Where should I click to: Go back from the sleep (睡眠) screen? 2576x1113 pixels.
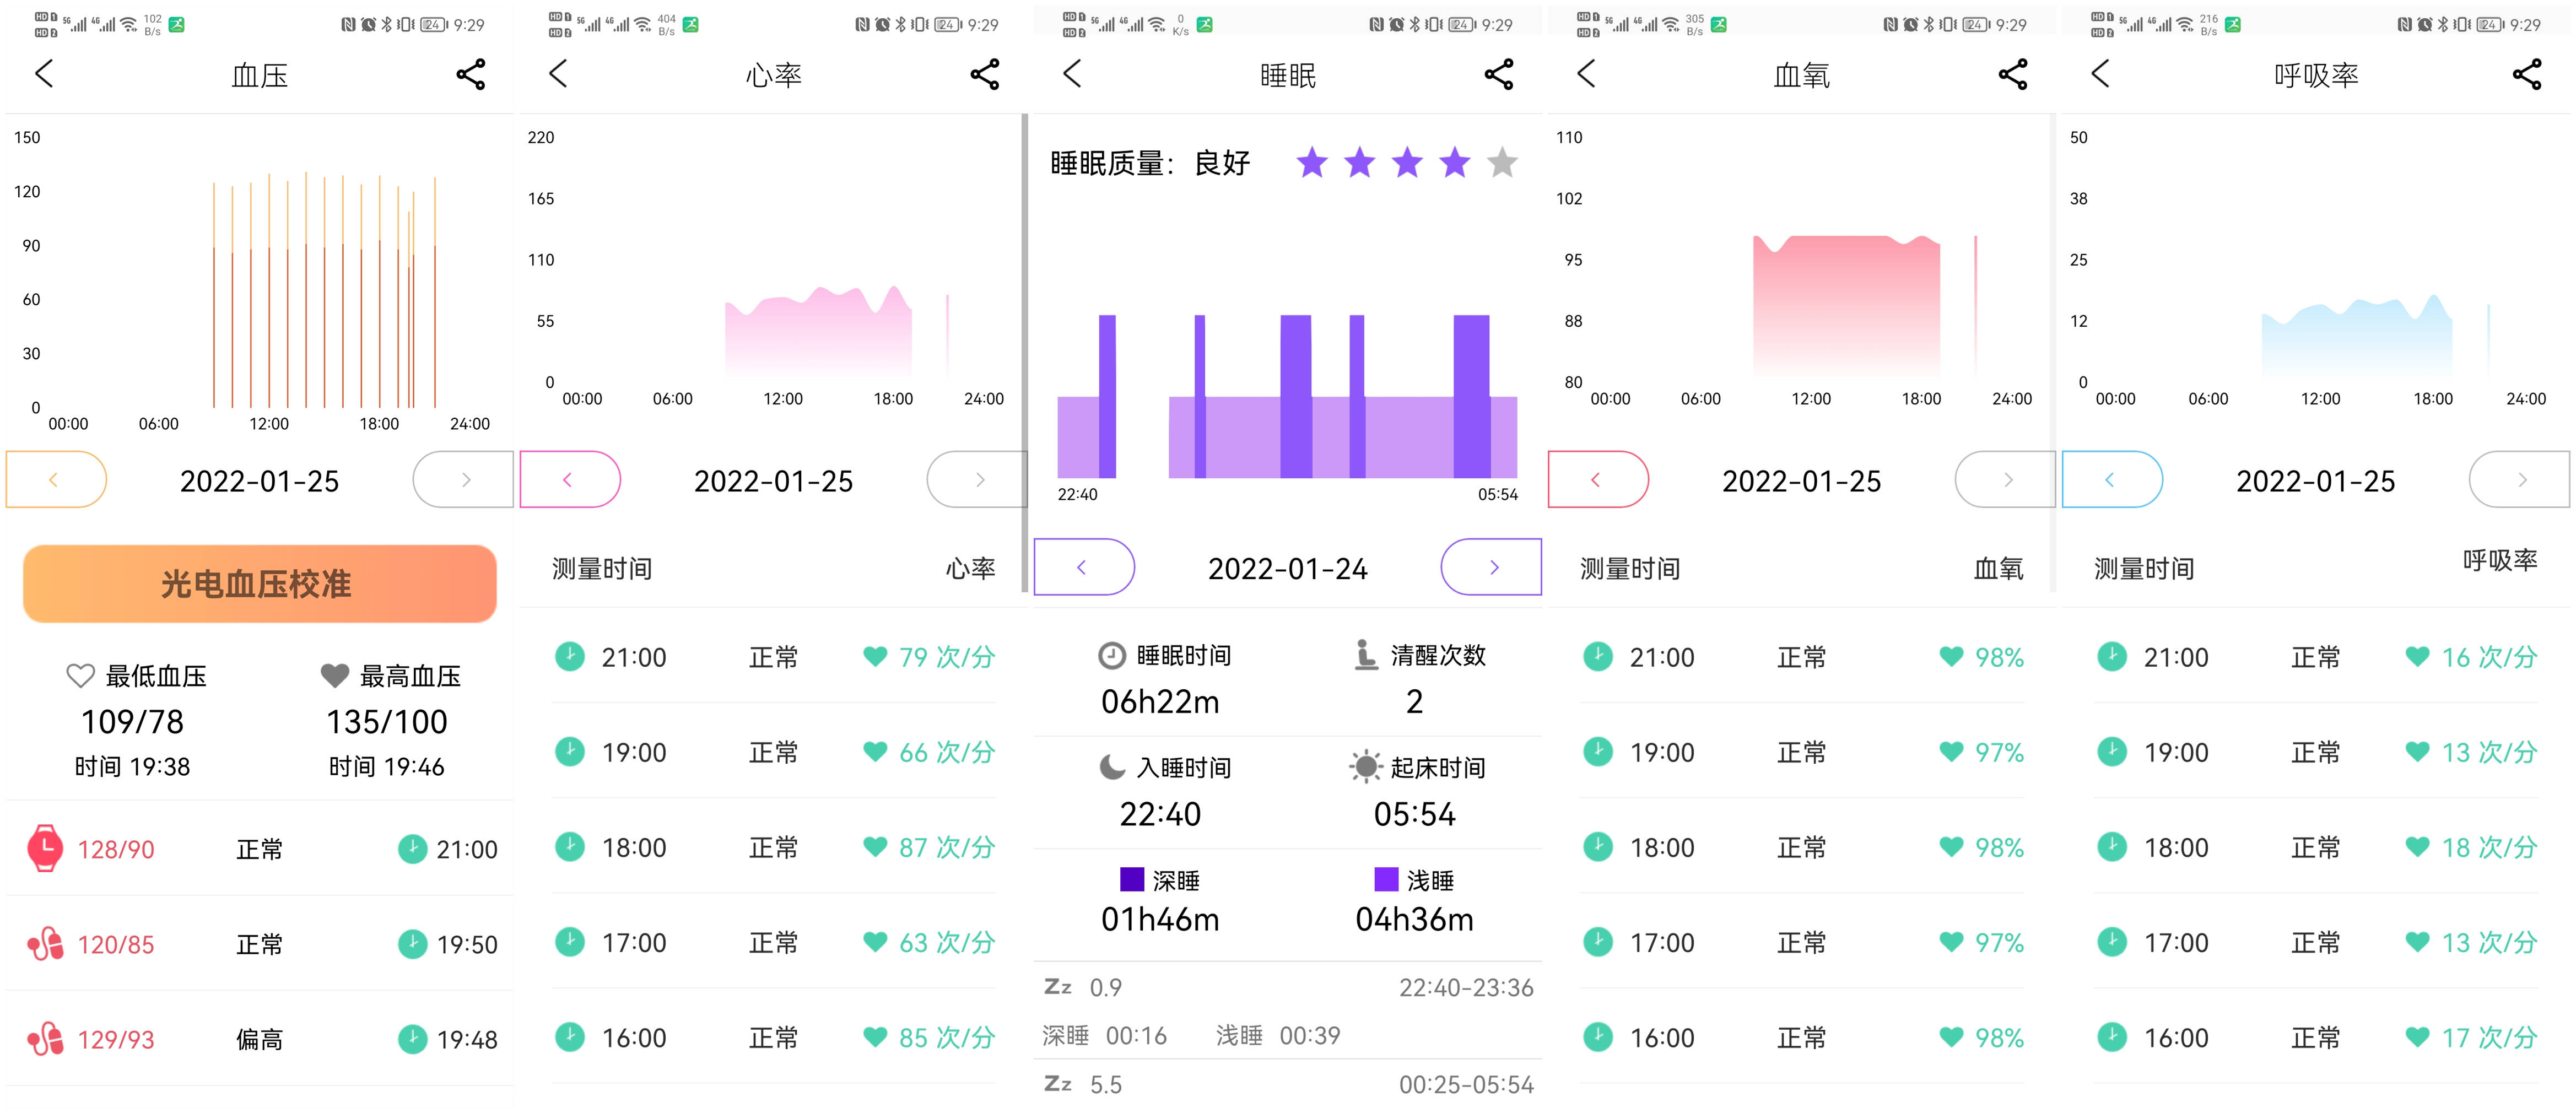point(1072,74)
